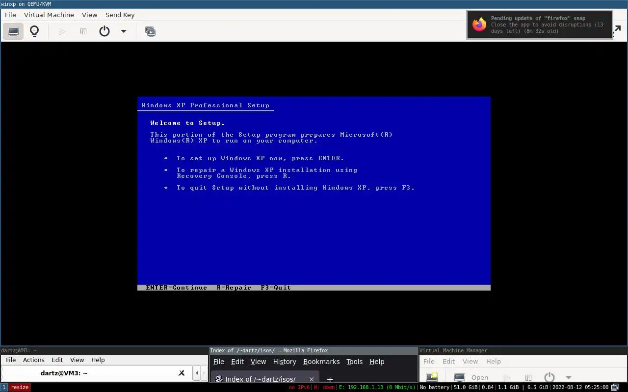Click the Run (power on) VM button in Virtual Machine Manager
The height and width of the screenshot is (392, 628).
tap(507, 377)
